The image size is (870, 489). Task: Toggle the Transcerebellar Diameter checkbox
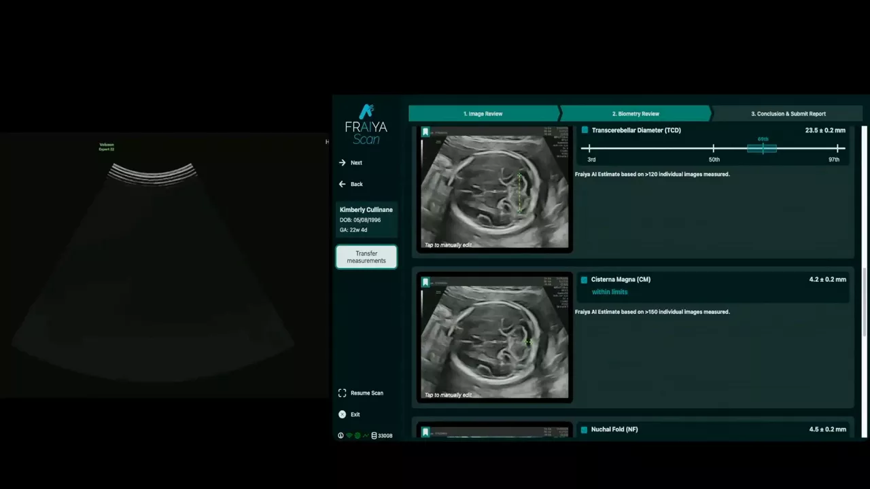585,130
